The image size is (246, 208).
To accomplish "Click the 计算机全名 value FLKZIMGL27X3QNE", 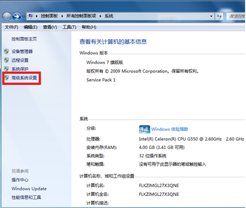I will coord(159,195).
